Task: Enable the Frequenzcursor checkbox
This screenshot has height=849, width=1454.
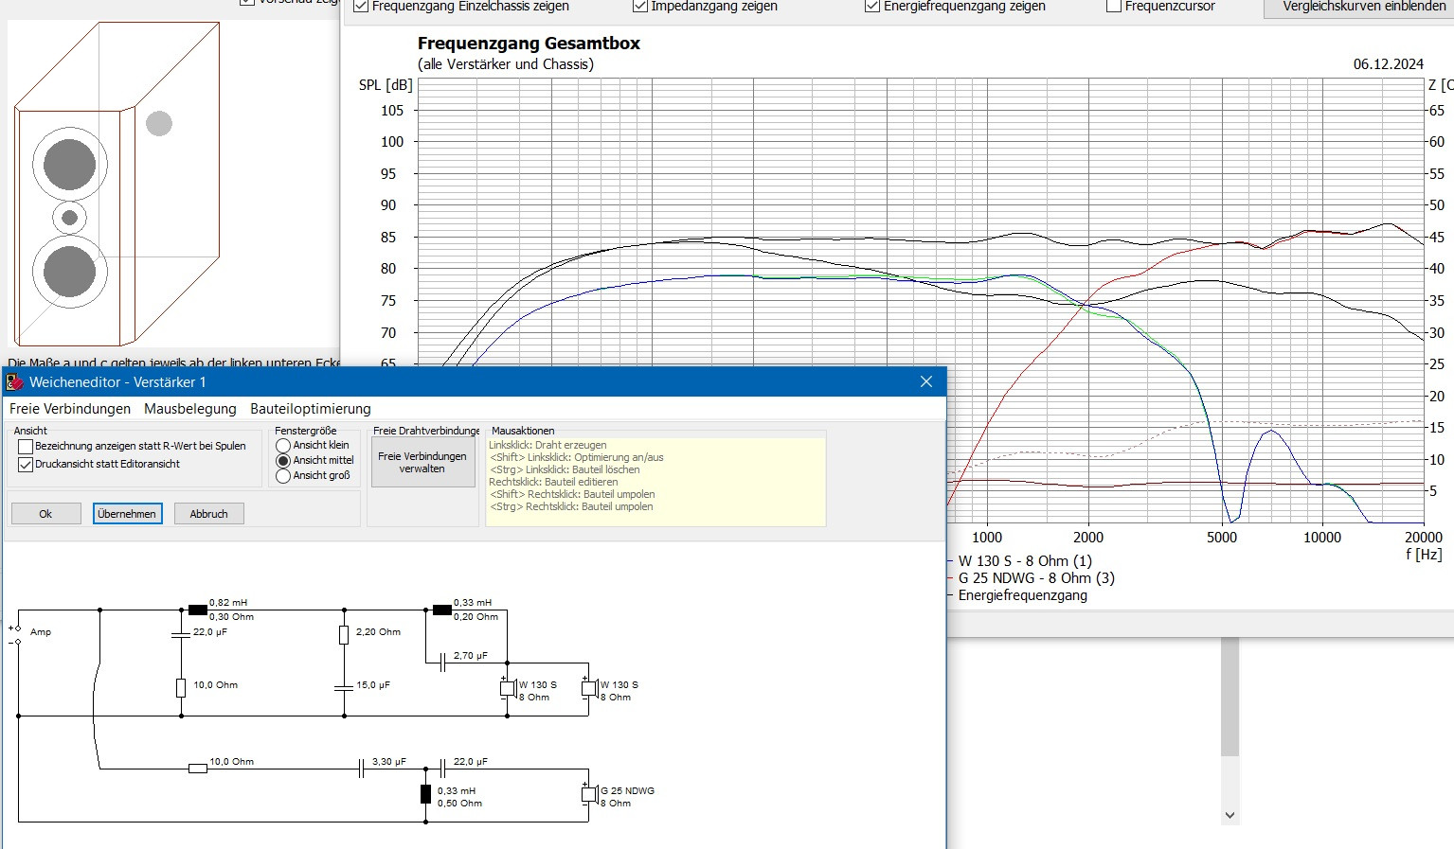Action: [1114, 7]
